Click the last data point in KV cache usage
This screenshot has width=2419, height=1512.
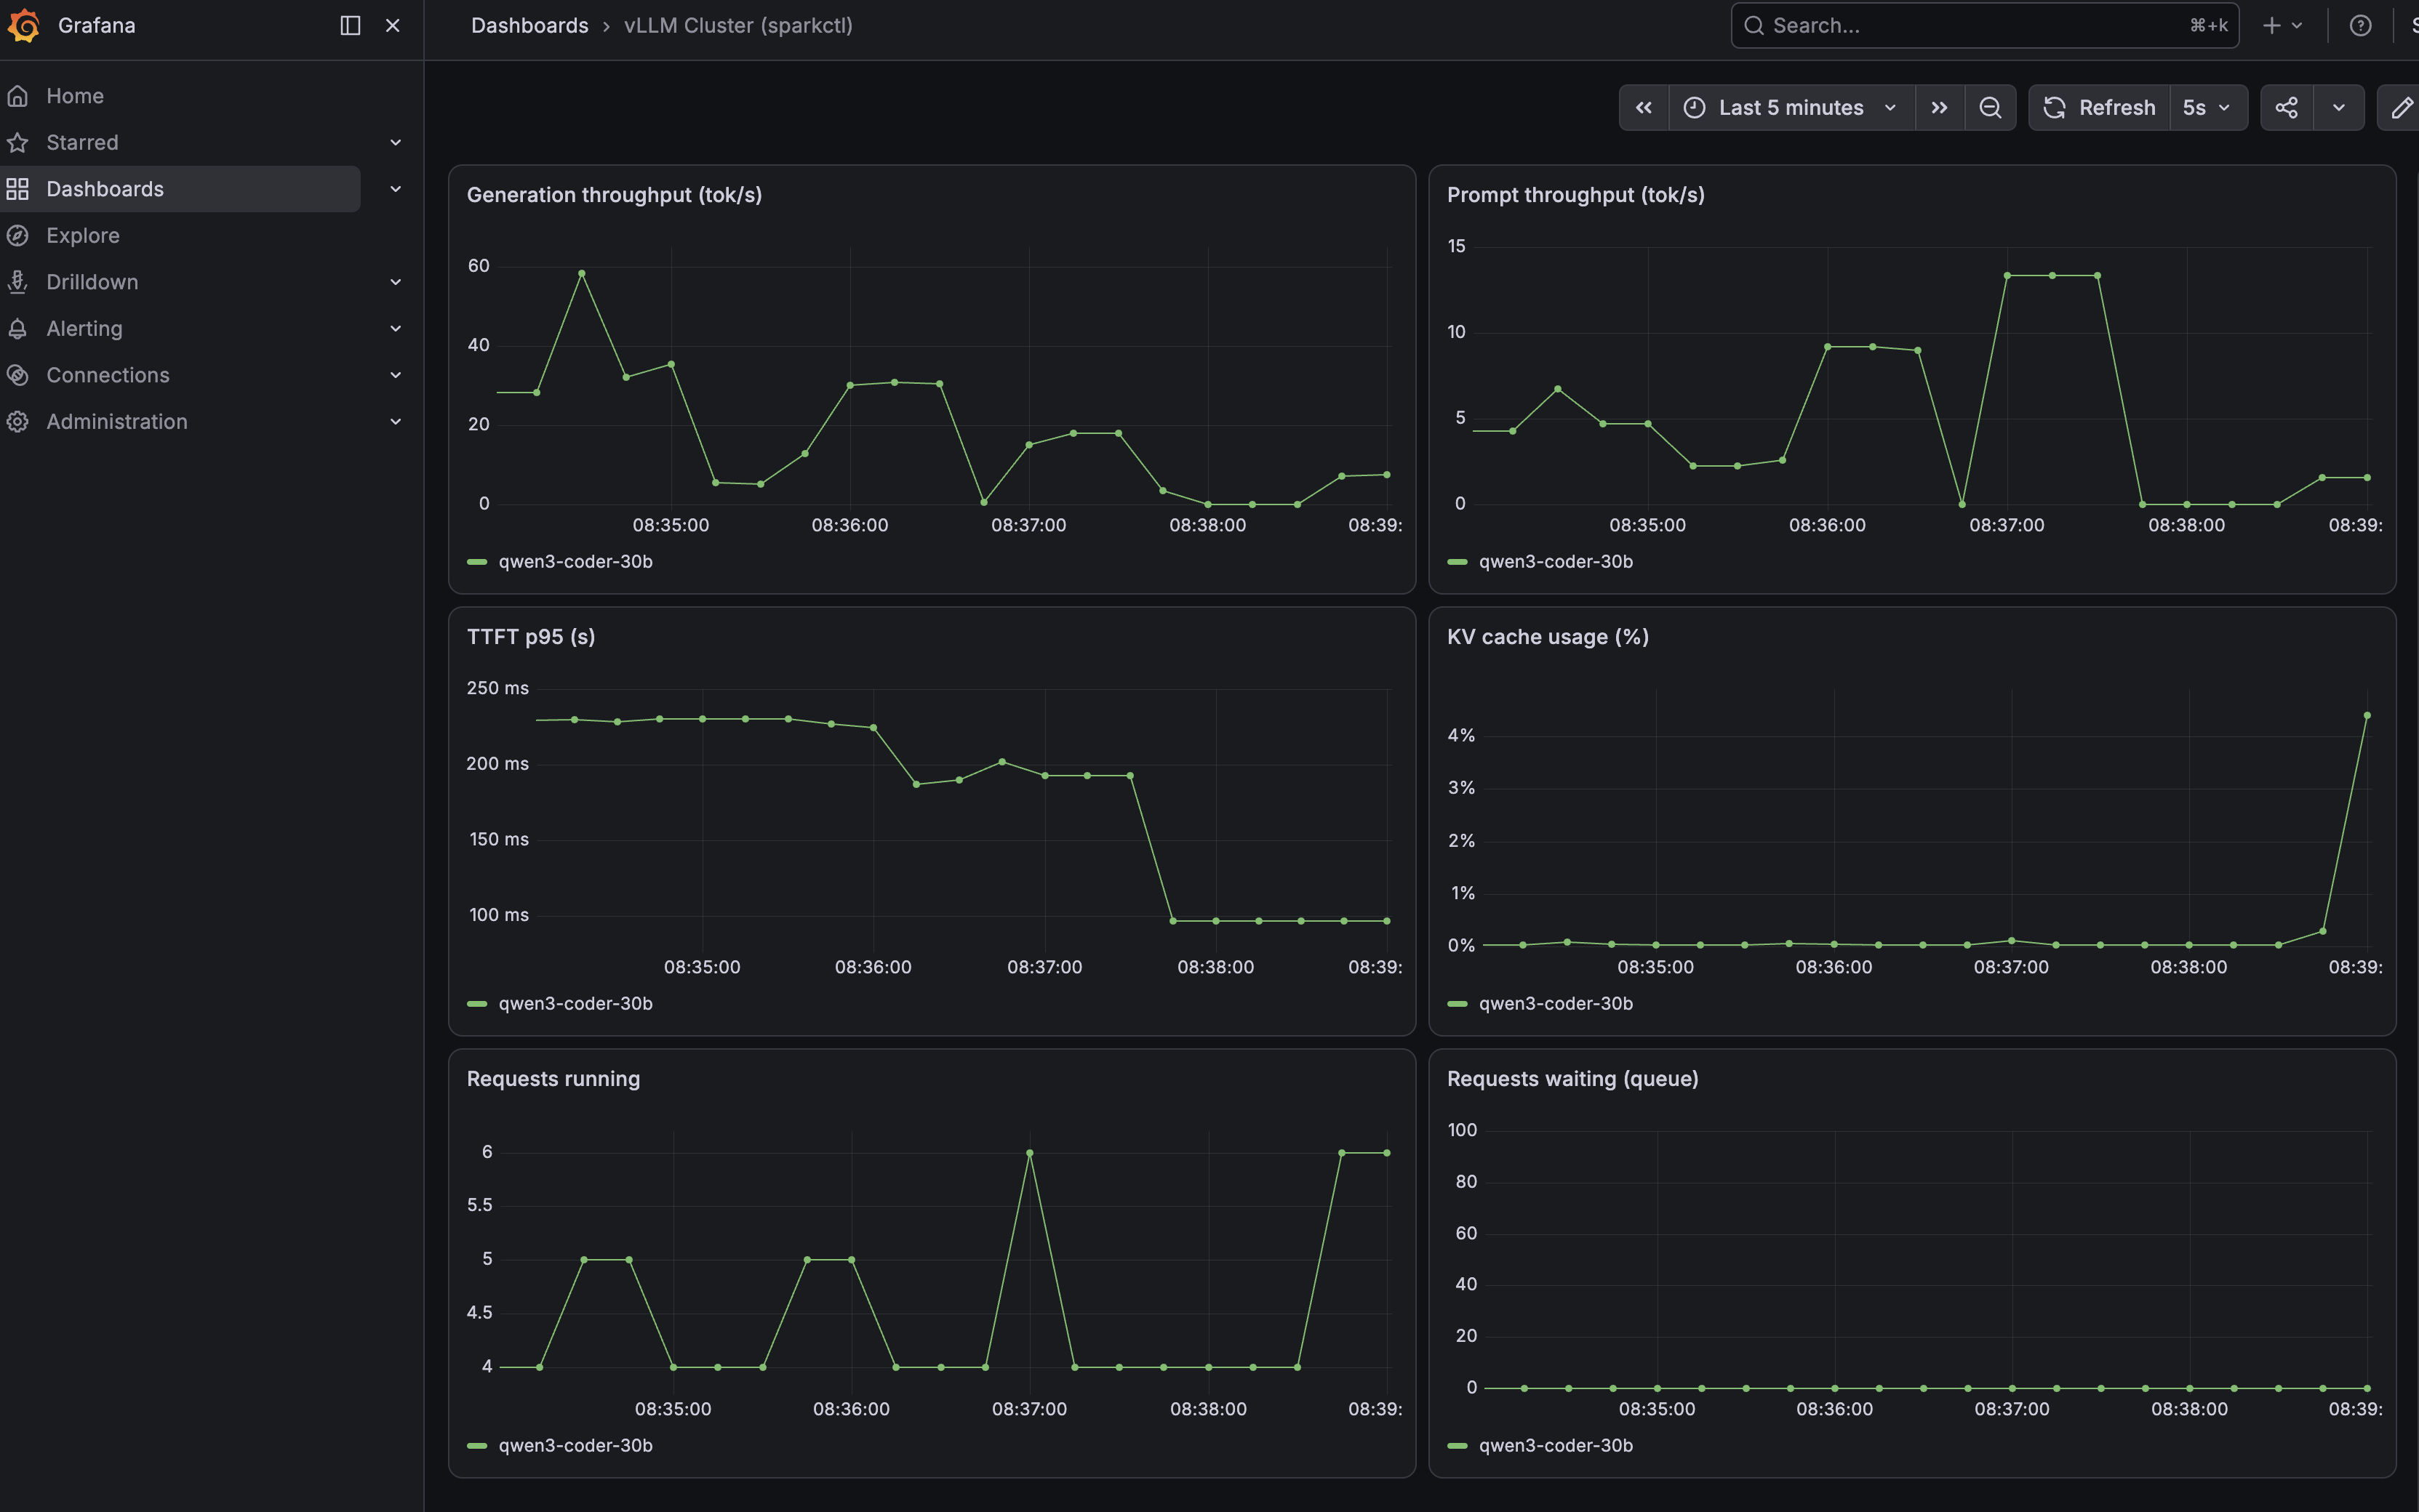2367,715
